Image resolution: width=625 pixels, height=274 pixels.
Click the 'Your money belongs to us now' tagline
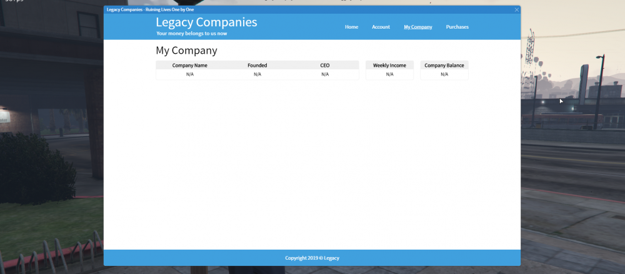191,34
